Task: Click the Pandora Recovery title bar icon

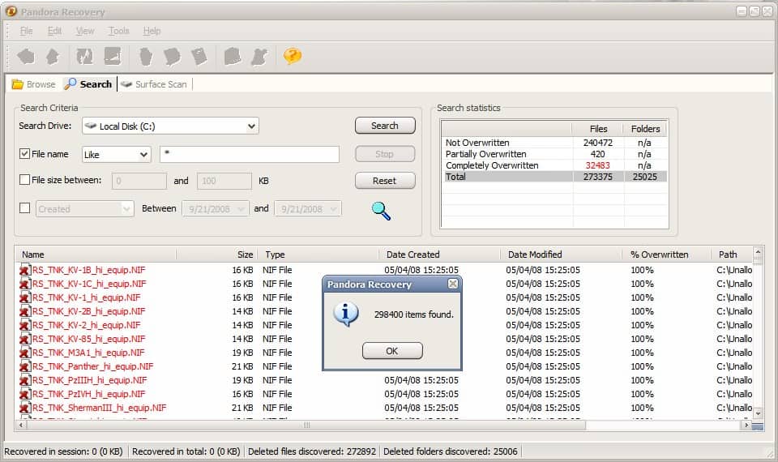Action: coord(11,11)
